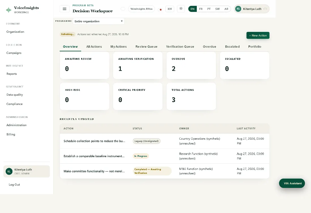Image resolution: width=311 pixels, height=213 pixels.
Task: Go to the Review Queue tab
Action: coord(146,47)
